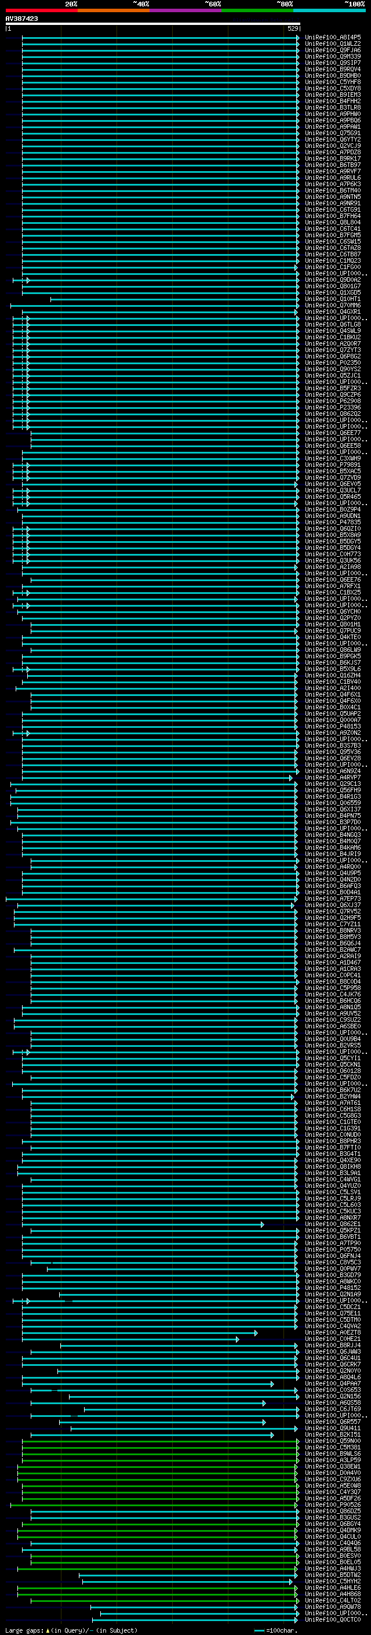The height and width of the screenshot is (1635, 371).
Task: Select hit UniRef100_C5HYH2
Action: tap(332, 1581)
